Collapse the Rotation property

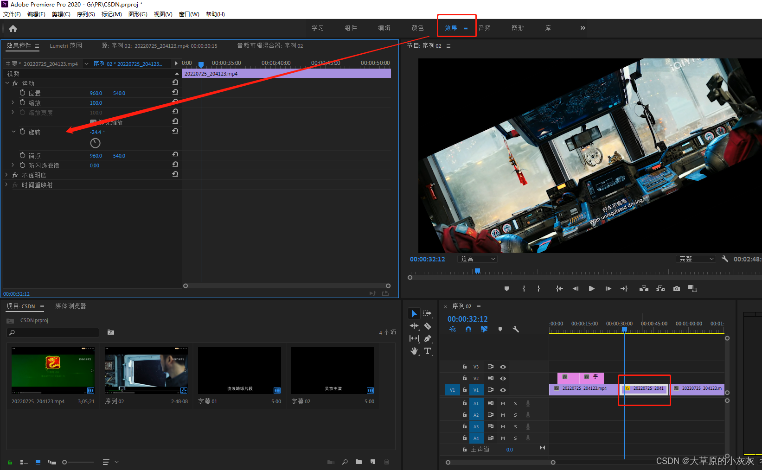[x=13, y=132]
